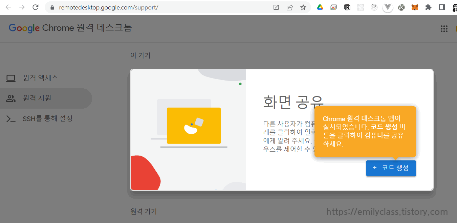The width and height of the screenshot is (457, 223).
Task: Toggle the browser side panel icon
Action: tap(442, 7)
